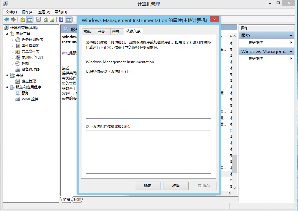Viewport: 298px width, 211px height.
Task: Click the Properties toolbar icon
Action: coord(38,19)
